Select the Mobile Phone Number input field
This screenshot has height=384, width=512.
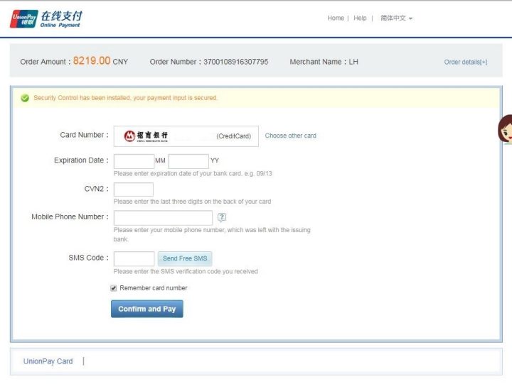163,217
